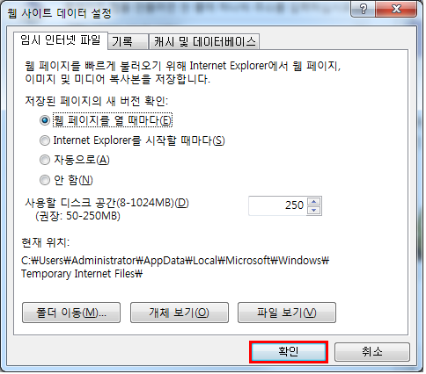The image size is (426, 374).
Task: Close the 웹 사이트 데이터 설정 dialog with X
Action: (x=396, y=9)
